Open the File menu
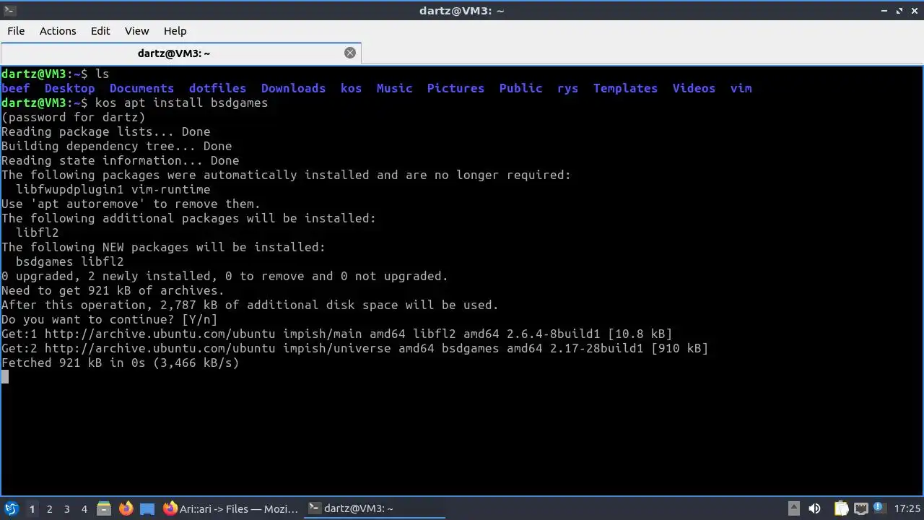The width and height of the screenshot is (924, 520). tap(16, 31)
